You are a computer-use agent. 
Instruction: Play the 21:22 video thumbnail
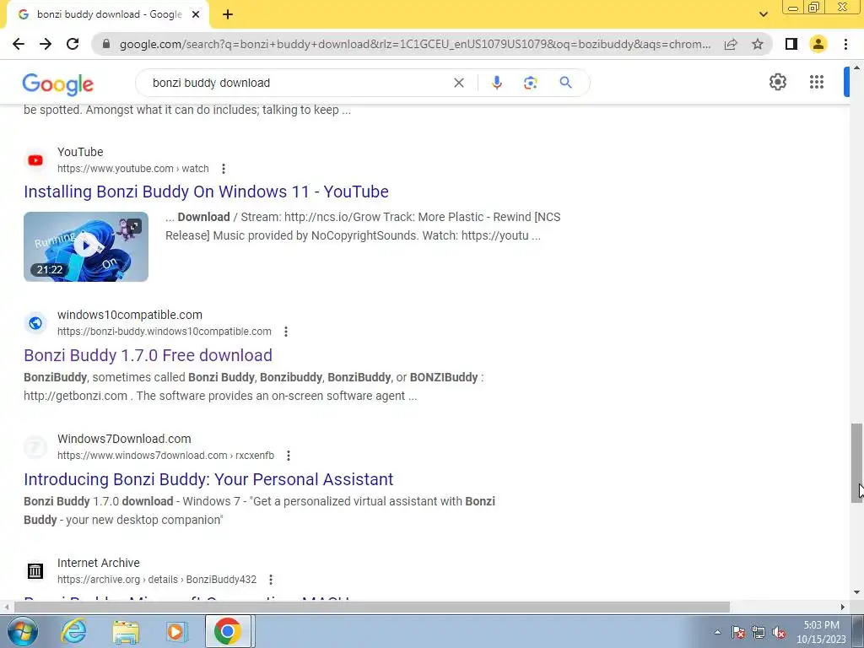86,246
